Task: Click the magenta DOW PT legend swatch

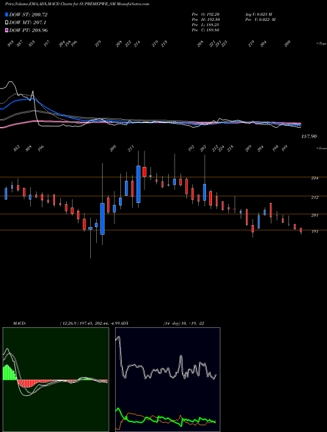Action: tap(7, 30)
